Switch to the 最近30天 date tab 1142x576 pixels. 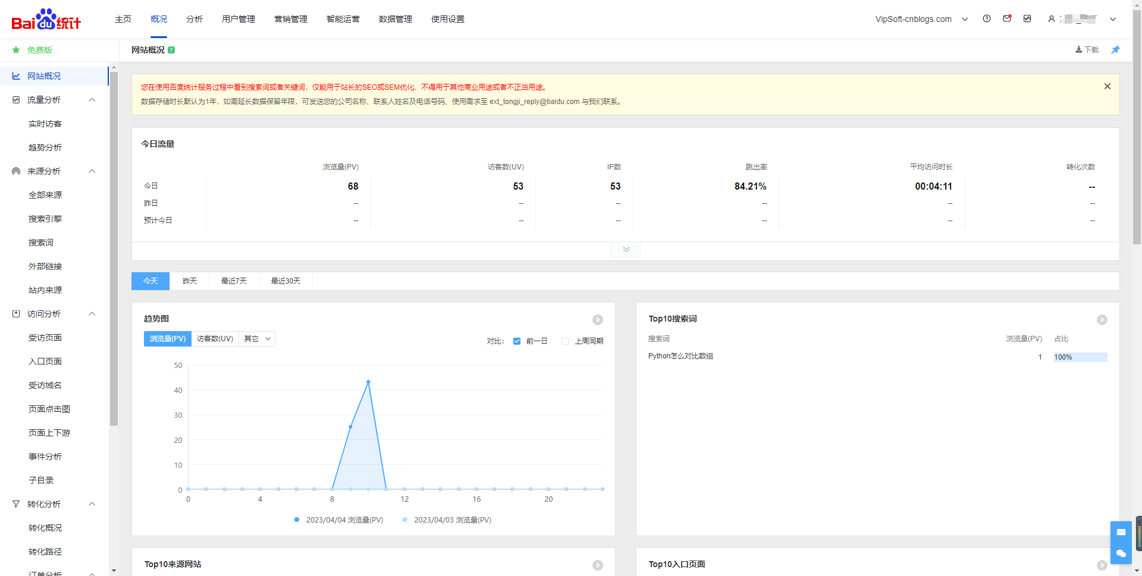pyautogui.click(x=286, y=281)
